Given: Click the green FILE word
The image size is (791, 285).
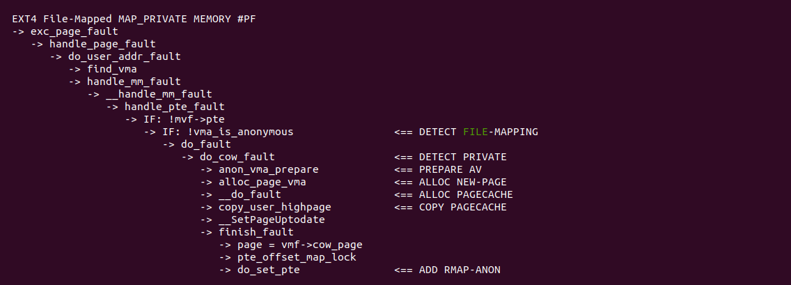Looking at the screenshot, I should (x=475, y=132).
